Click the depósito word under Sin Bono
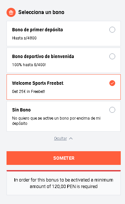This screenshot has height=204, width=125. [x=20, y=124]
